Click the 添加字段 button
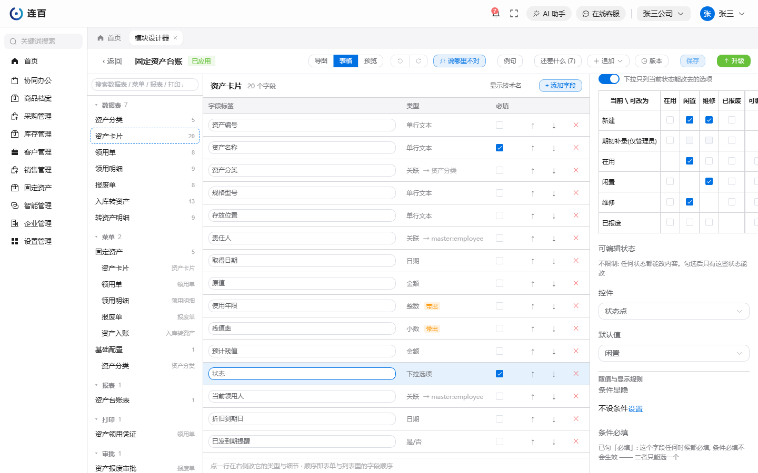Viewport: 758px width, 473px height. [561, 86]
